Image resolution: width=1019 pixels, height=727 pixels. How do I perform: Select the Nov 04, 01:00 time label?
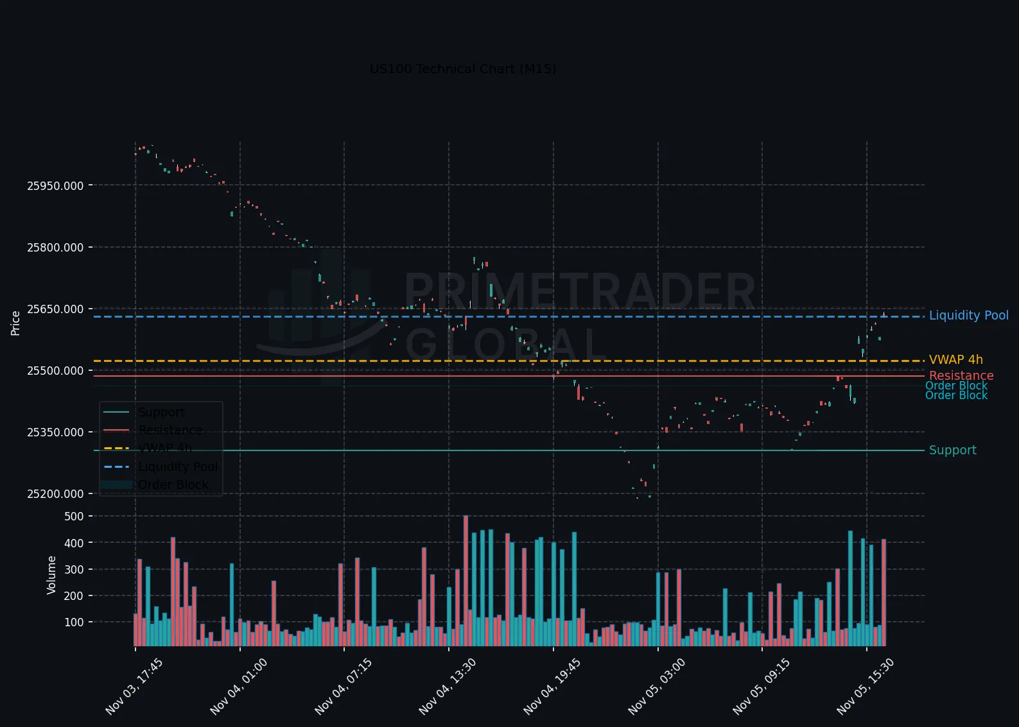coord(238,687)
